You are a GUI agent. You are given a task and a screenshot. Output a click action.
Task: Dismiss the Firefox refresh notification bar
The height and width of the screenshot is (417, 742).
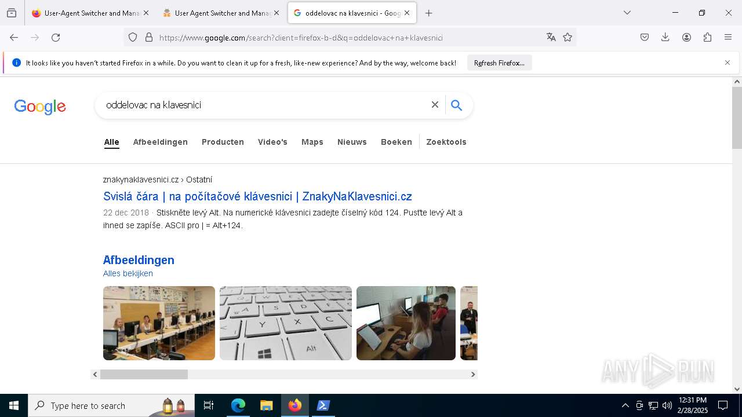pyautogui.click(x=728, y=63)
